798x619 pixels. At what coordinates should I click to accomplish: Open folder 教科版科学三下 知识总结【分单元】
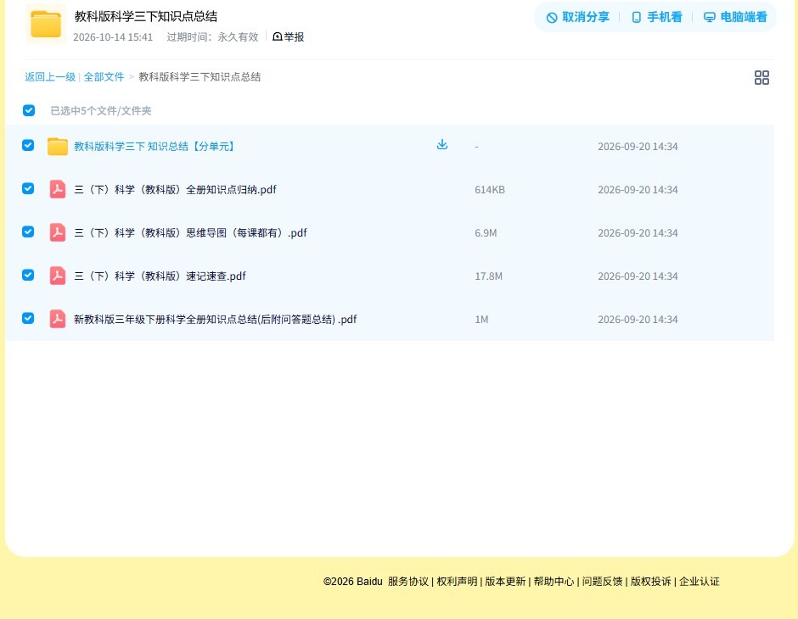[x=154, y=147]
